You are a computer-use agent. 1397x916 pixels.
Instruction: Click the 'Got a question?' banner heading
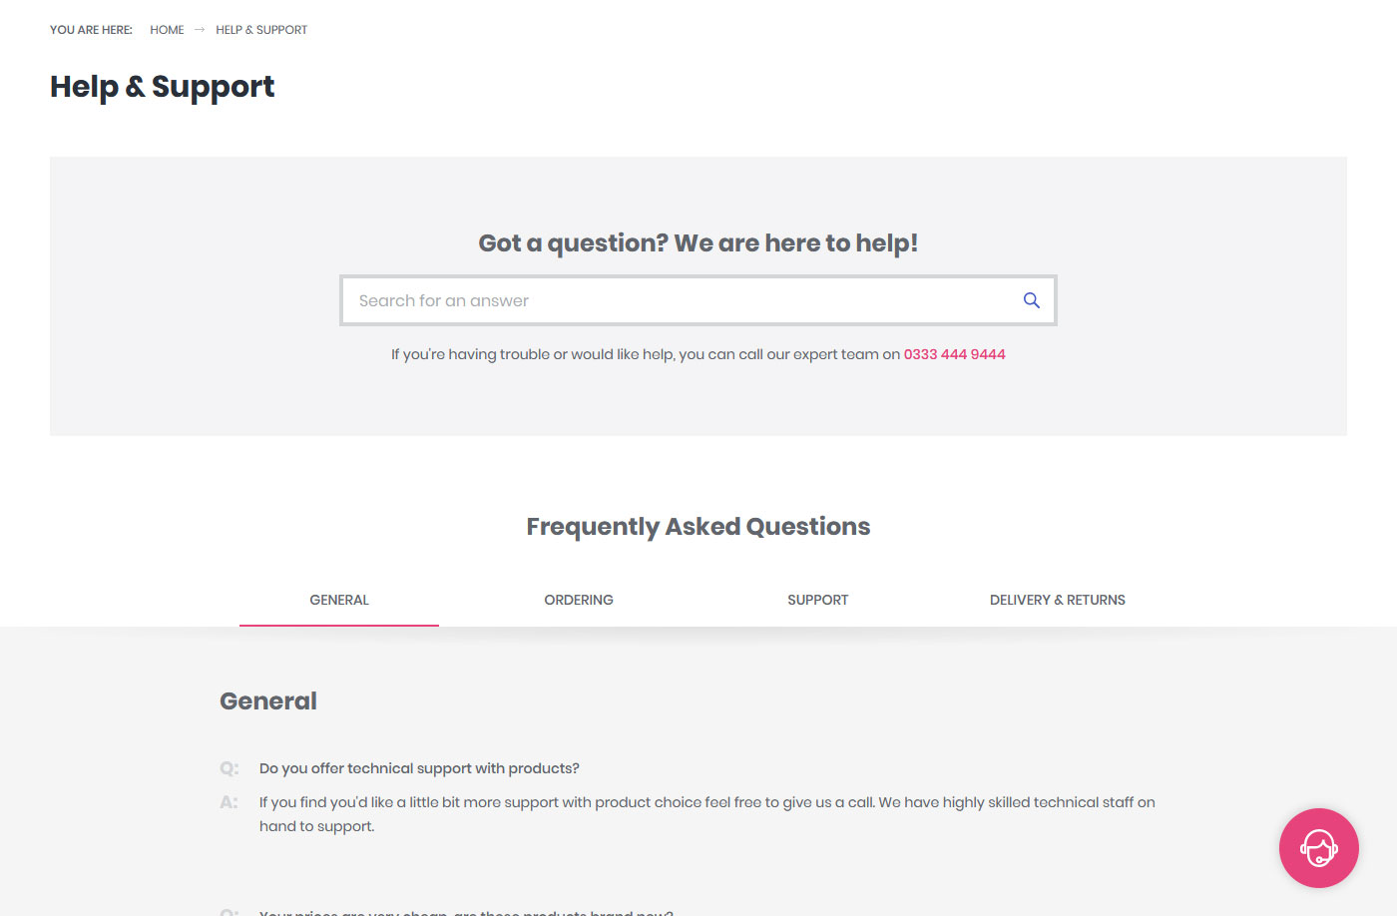[x=698, y=243]
